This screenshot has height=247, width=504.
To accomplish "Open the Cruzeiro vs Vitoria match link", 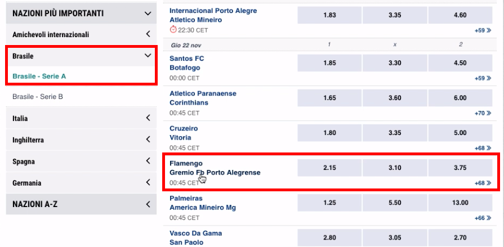I will (x=184, y=133).
